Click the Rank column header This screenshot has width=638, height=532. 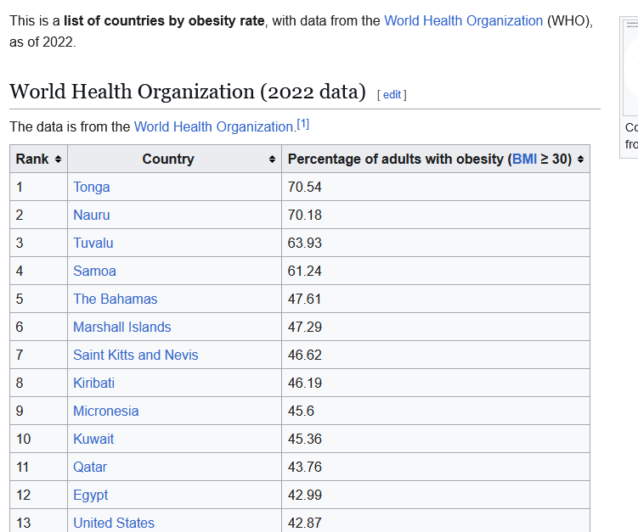coord(39,159)
